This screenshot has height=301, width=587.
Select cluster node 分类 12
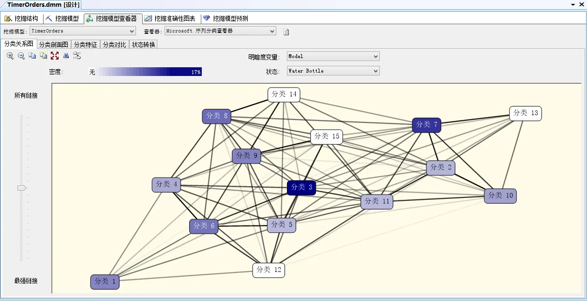(269, 270)
